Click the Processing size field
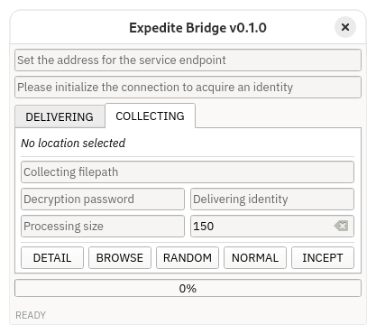This screenshot has height=334, width=376. (x=103, y=227)
